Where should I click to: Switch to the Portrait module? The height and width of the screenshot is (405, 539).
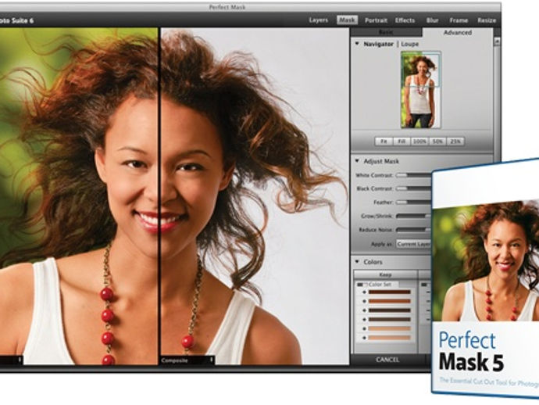(x=376, y=20)
